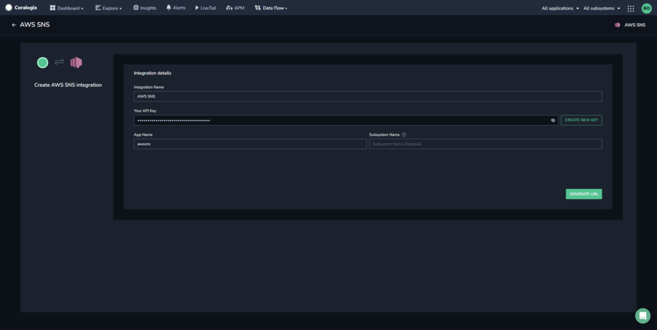This screenshot has width=657, height=330.
Task: Open the Dashboard menu
Action: 67,8
